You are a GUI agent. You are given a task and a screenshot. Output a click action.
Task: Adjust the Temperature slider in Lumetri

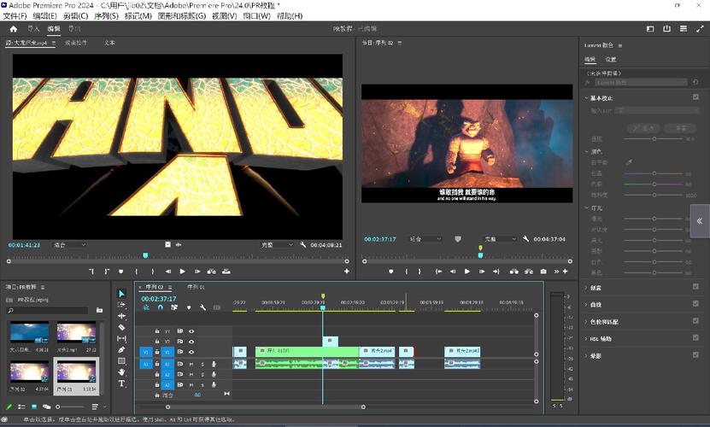tap(654, 173)
